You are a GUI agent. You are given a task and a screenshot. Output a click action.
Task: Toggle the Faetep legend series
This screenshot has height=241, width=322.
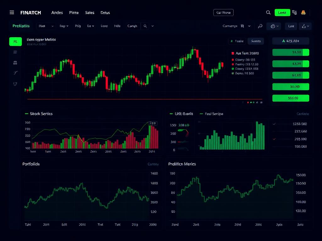[x=245, y=64]
